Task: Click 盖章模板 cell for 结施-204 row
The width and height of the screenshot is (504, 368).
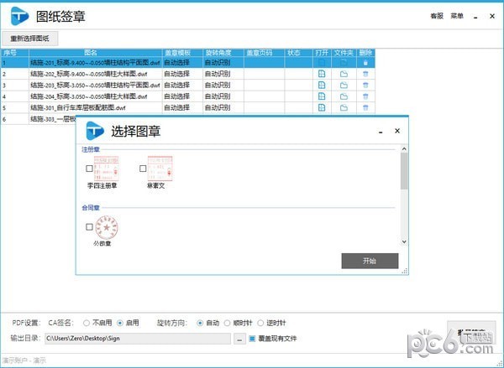Action: pyautogui.click(x=182, y=96)
